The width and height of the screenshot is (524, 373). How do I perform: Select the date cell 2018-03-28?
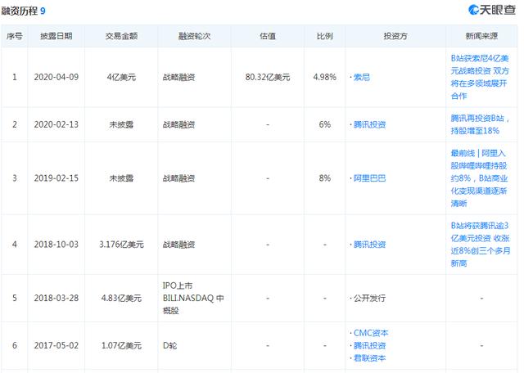pyautogui.click(x=56, y=299)
